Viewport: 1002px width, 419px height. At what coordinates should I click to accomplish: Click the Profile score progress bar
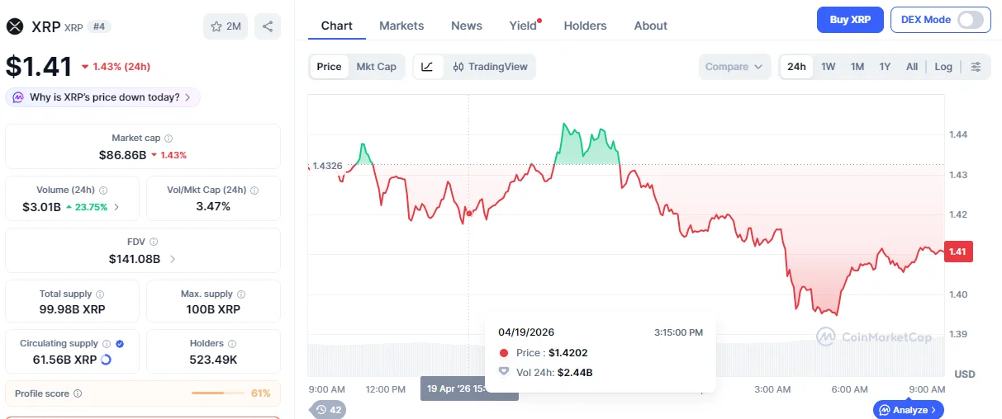point(218,393)
